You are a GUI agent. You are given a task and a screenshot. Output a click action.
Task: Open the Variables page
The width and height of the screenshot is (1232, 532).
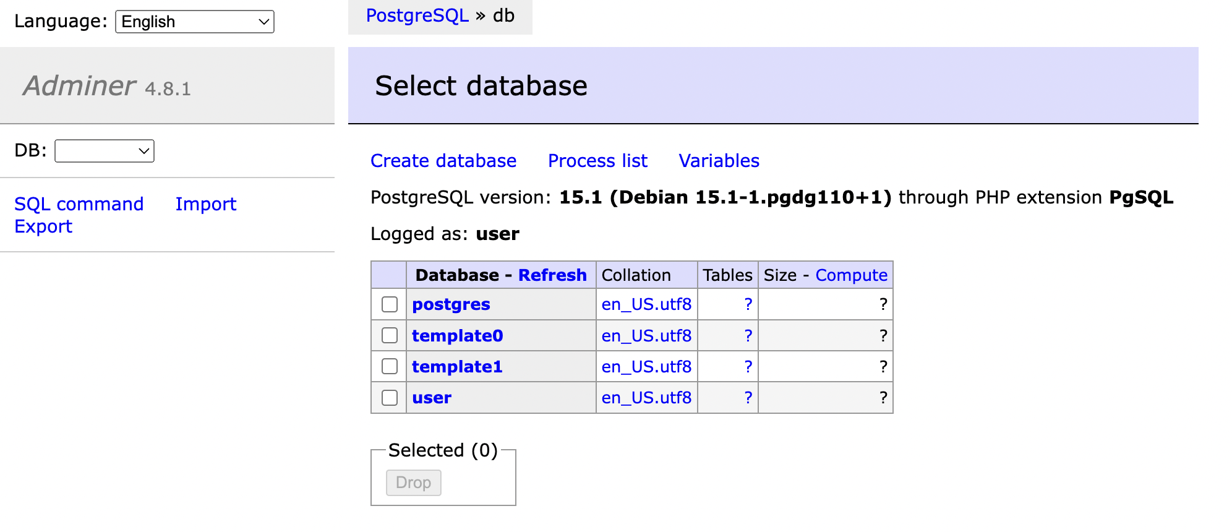719,161
